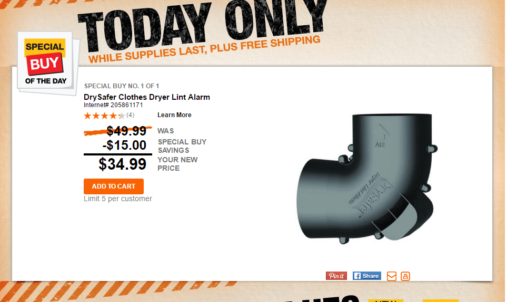Open the (4) customer reviews count
507x302 pixels.
point(131,115)
